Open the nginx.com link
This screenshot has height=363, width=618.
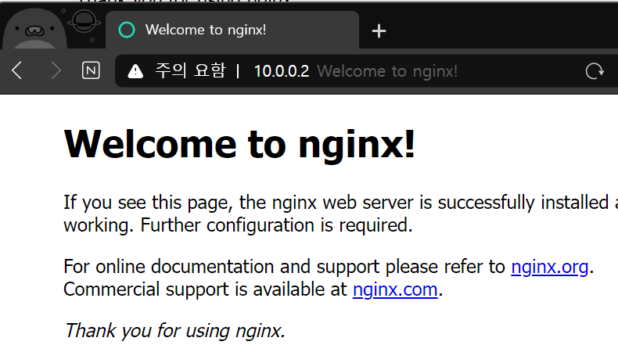tap(395, 289)
